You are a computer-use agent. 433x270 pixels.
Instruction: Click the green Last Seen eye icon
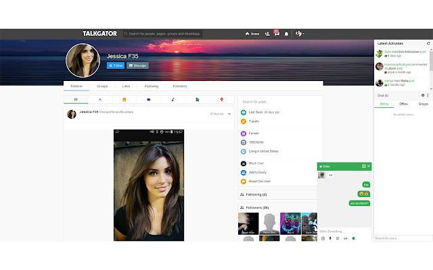click(x=244, y=113)
